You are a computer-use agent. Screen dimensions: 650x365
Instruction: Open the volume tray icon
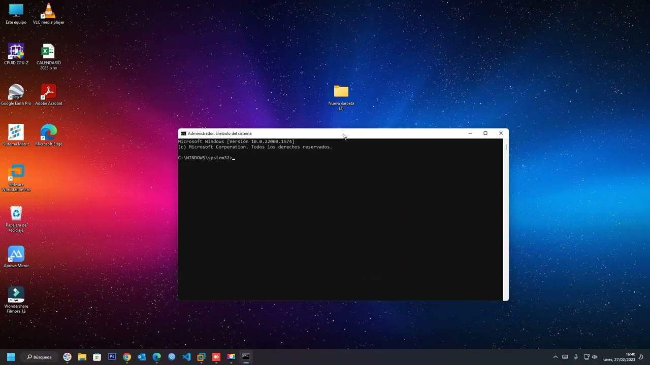pos(594,357)
